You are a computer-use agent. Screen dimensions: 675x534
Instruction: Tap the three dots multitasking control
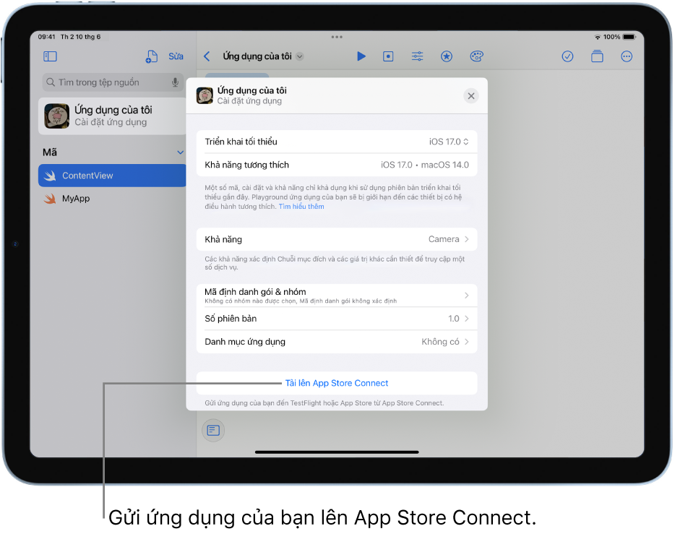[337, 37]
